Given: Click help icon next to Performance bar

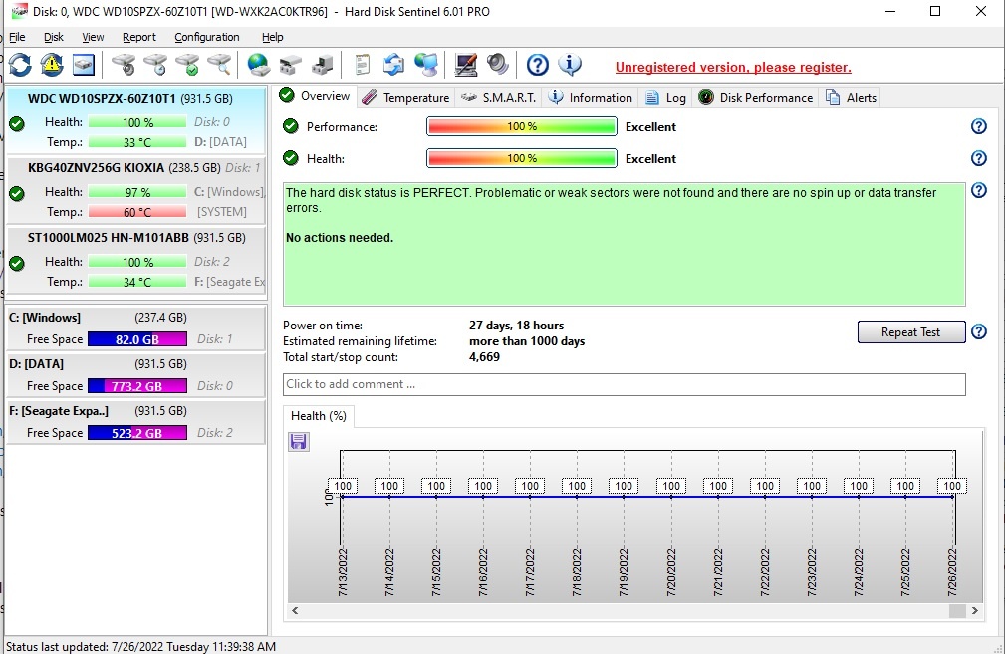Looking at the screenshot, I should [x=978, y=126].
